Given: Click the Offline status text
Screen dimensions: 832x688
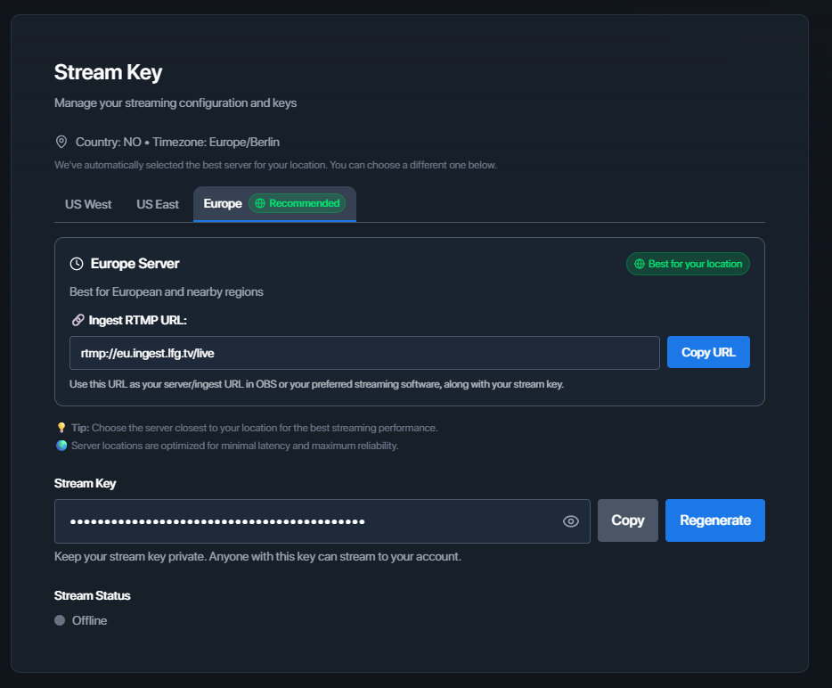Looking at the screenshot, I should [89, 620].
